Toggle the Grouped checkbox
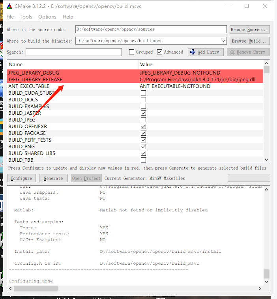The width and height of the screenshot is (277, 299). (132, 52)
